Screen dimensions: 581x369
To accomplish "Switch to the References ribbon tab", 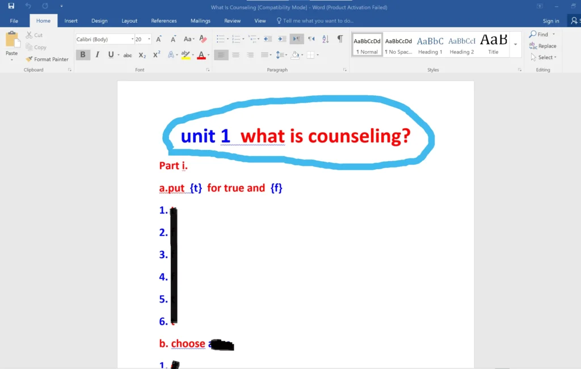I will (x=163, y=20).
